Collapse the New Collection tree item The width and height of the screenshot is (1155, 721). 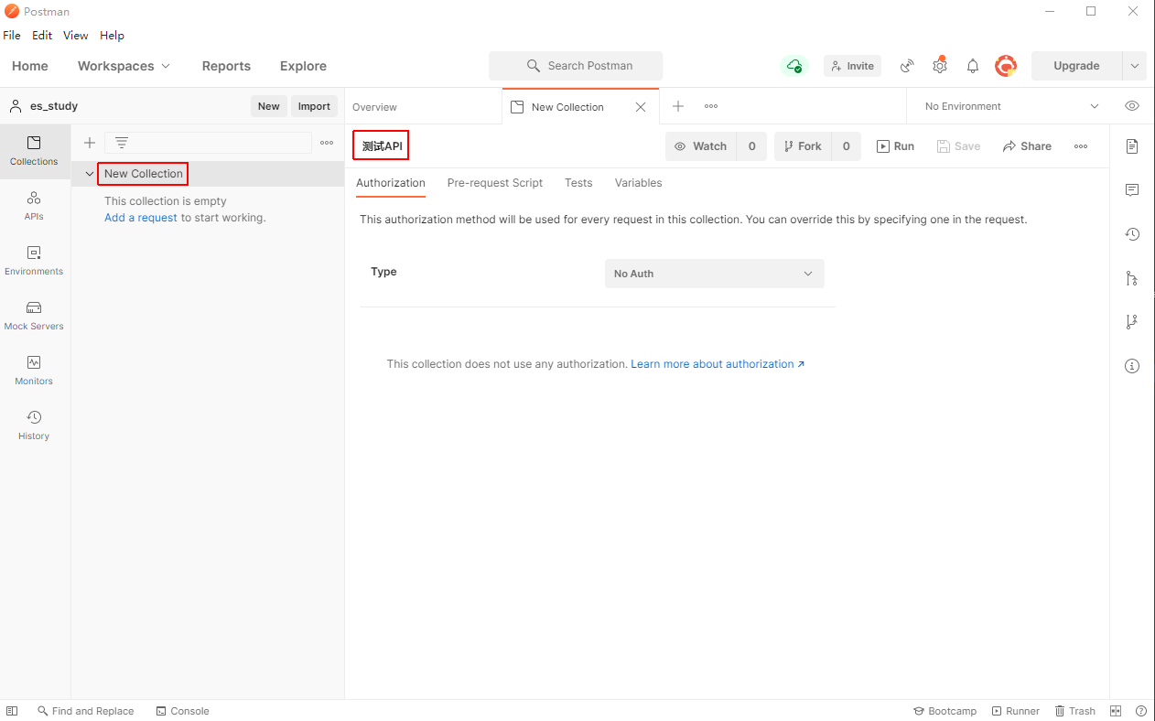pos(89,174)
